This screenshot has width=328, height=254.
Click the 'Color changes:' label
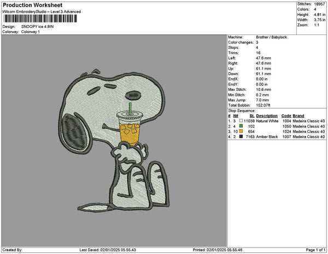241,43
